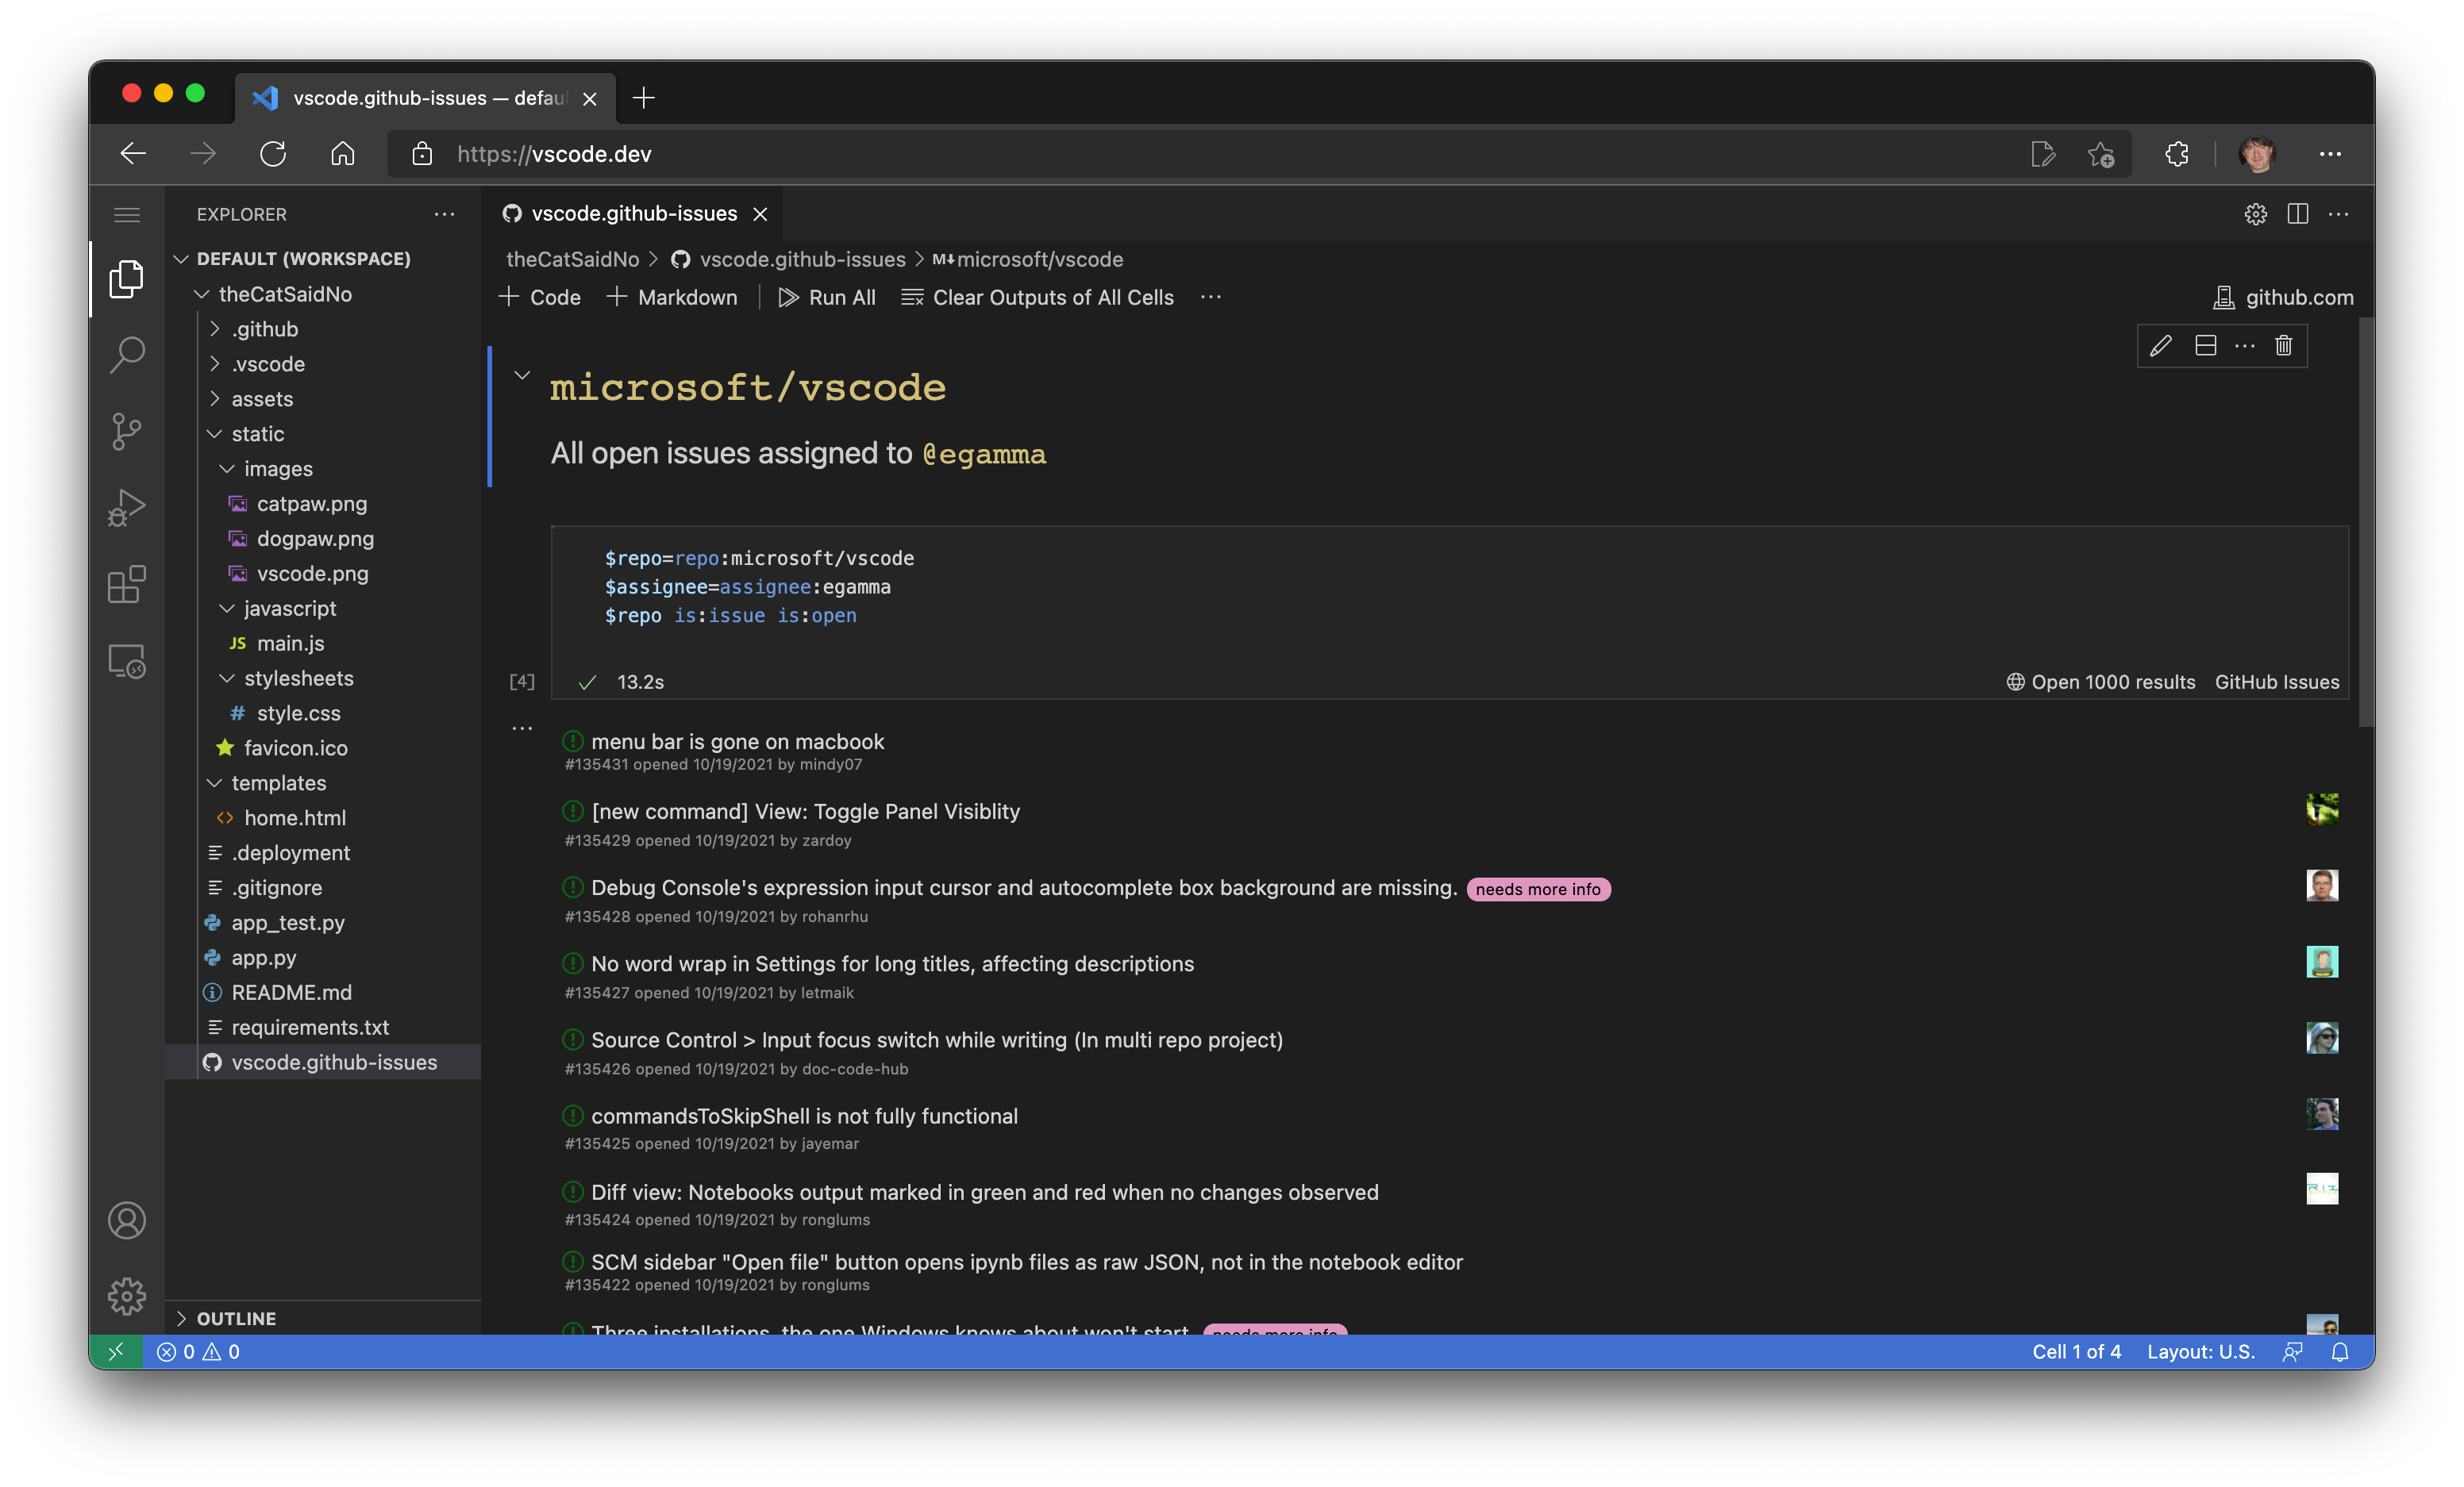Select the requirements.txt file
Screen dimensions: 2464x1487
click(311, 1026)
